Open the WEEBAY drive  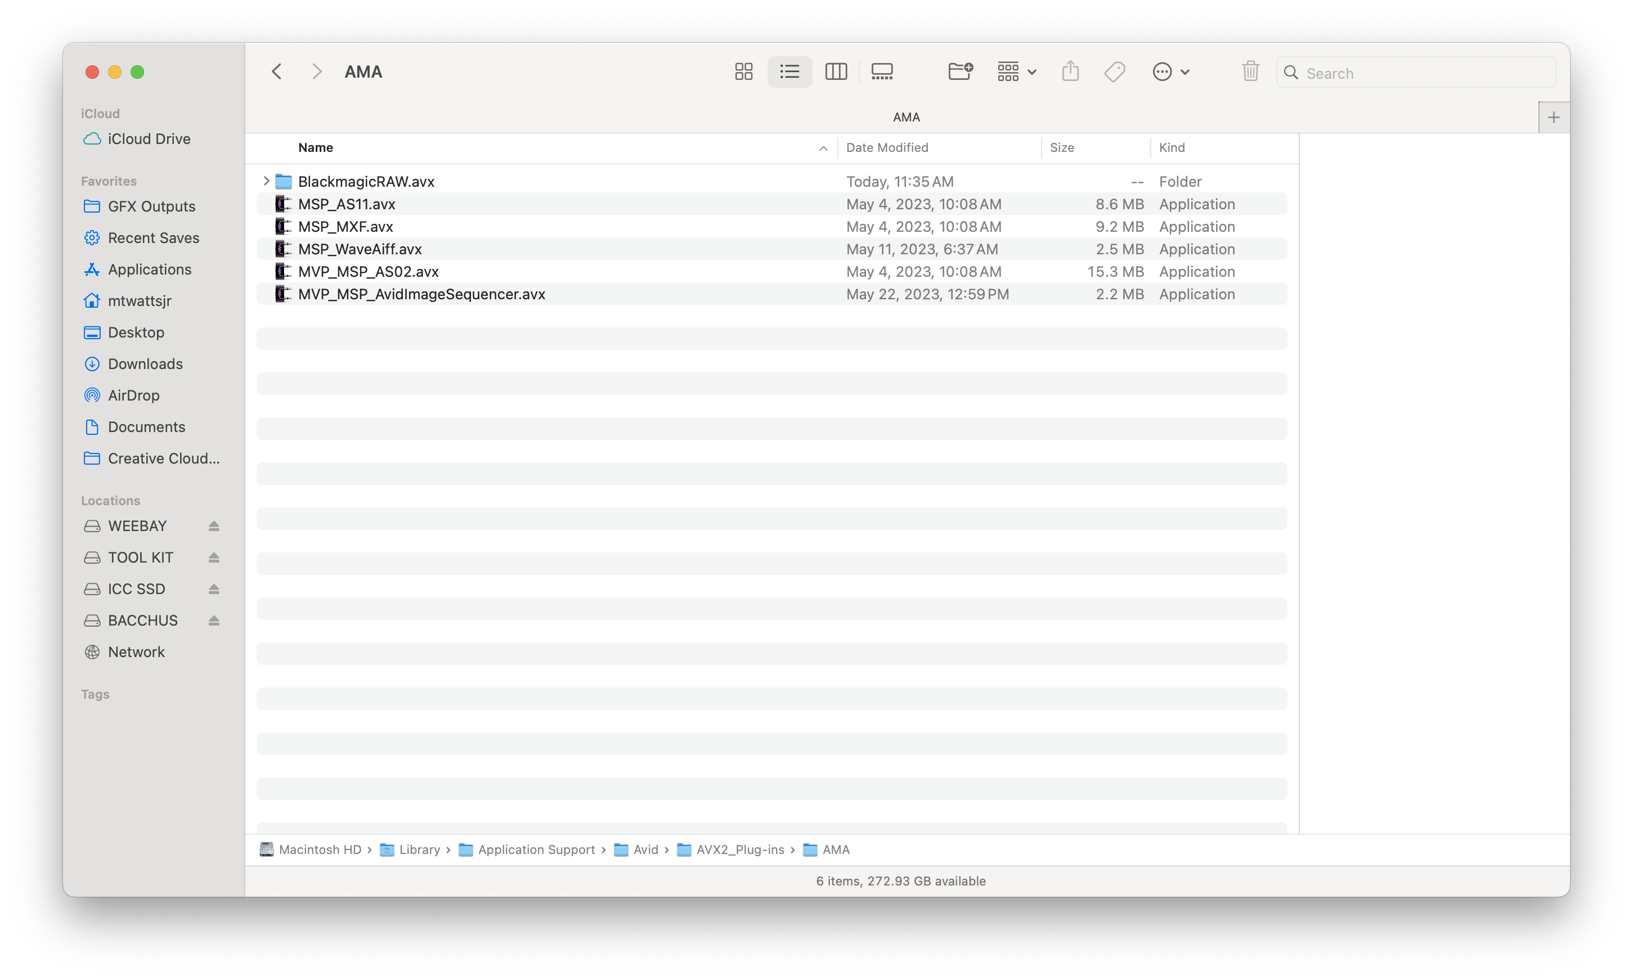point(137,525)
